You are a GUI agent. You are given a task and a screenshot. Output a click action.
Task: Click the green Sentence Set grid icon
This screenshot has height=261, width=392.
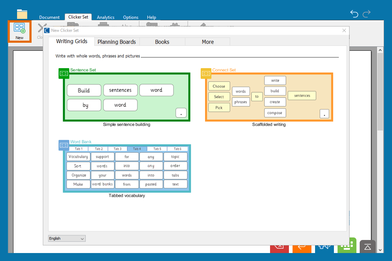tap(64, 73)
